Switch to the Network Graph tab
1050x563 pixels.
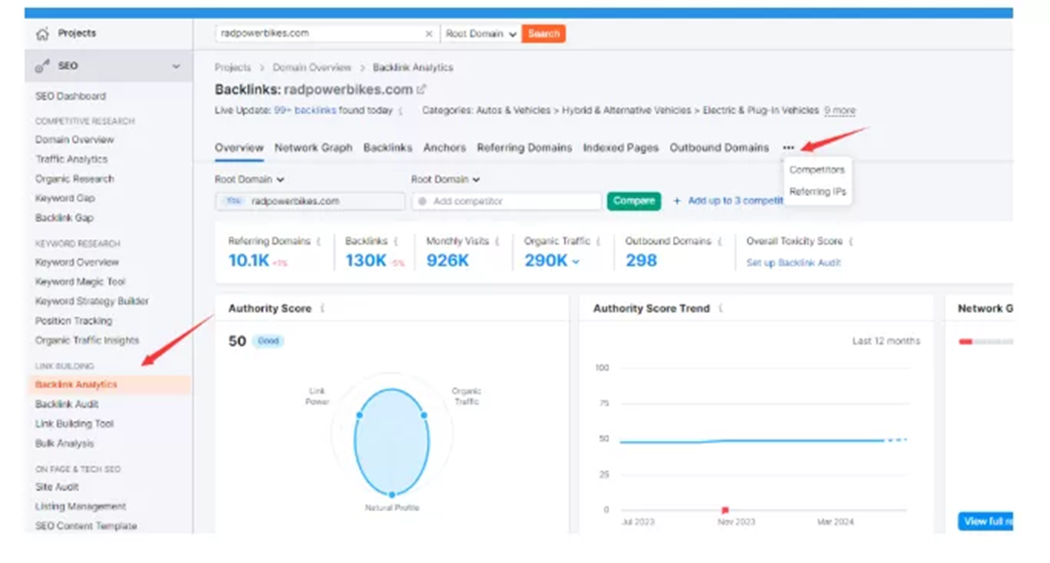coord(313,148)
